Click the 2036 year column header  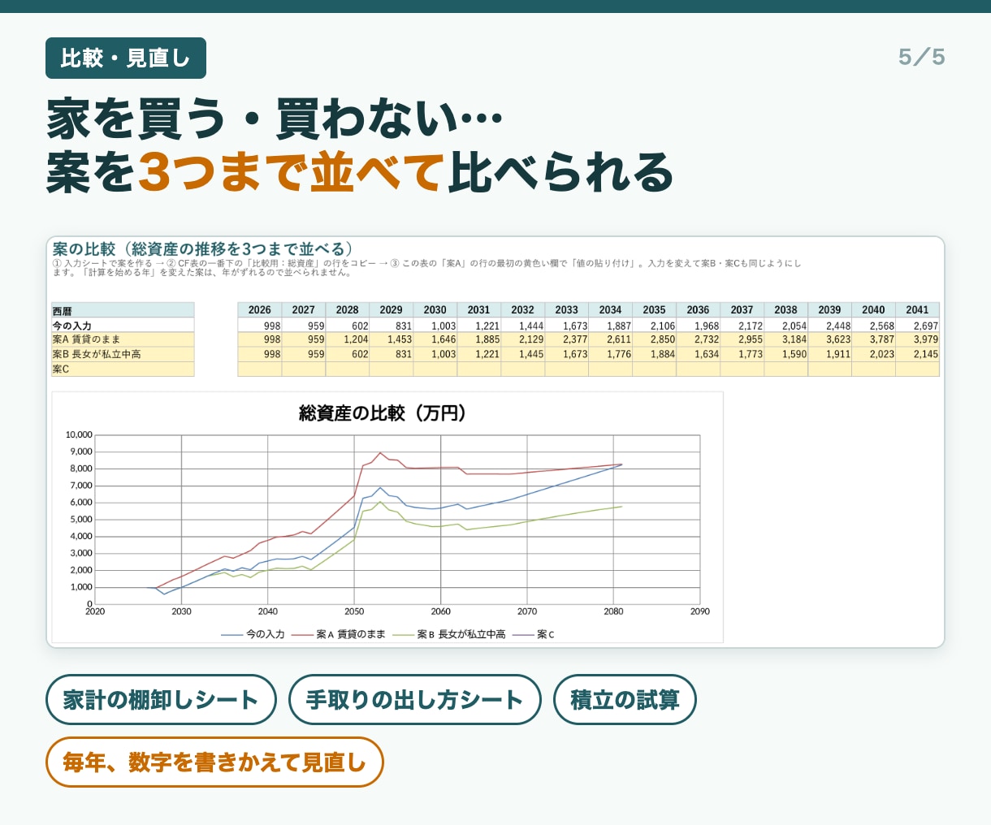tap(699, 310)
